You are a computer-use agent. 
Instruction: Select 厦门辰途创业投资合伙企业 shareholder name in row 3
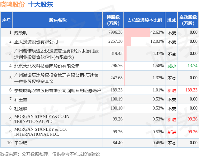click(x=57, y=54)
